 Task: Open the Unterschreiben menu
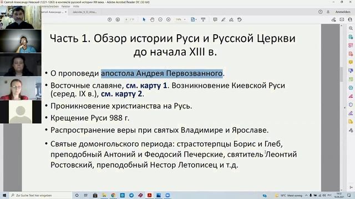coord(50,6)
